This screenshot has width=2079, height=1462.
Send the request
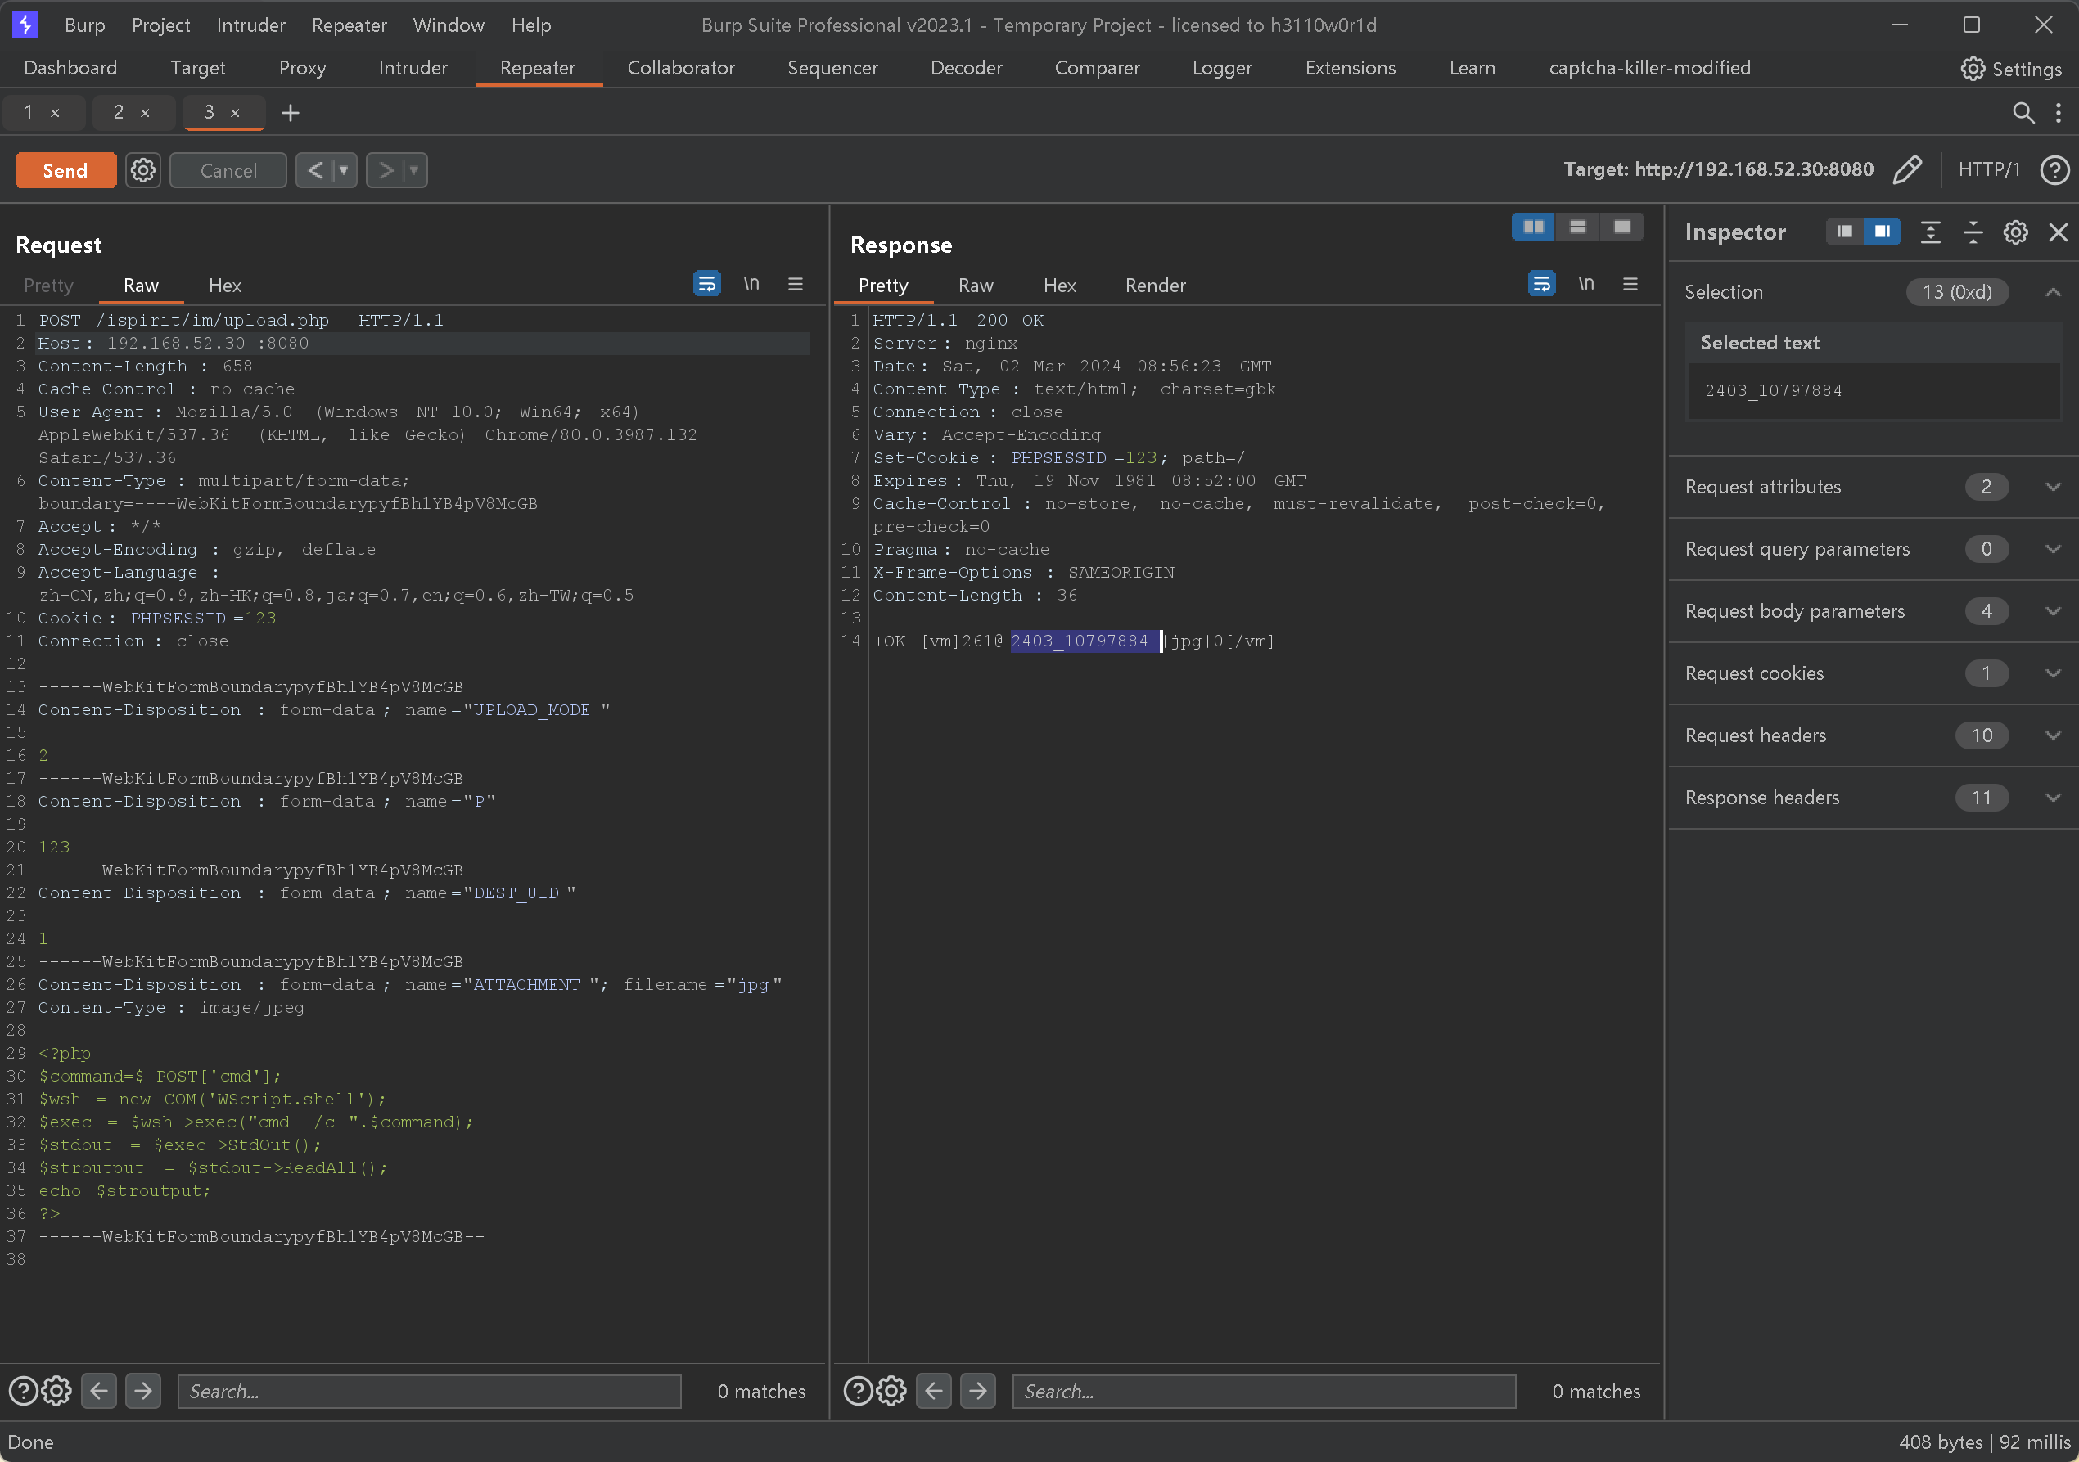point(65,170)
